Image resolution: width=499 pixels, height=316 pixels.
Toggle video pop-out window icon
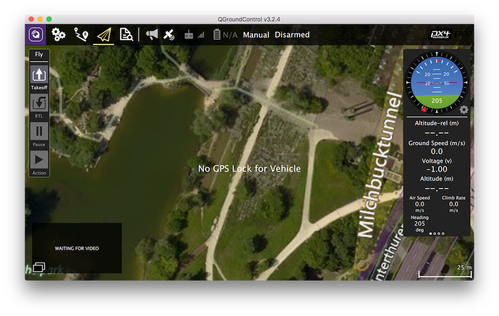point(39,267)
